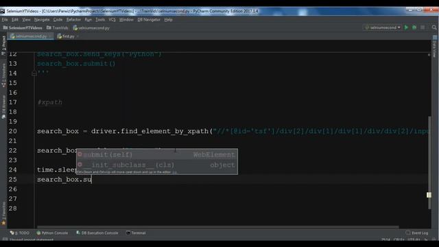Image resolution: width=439 pixels, height=247 pixels.
Task: Open the Data View right sidebar tab
Action: point(434,47)
